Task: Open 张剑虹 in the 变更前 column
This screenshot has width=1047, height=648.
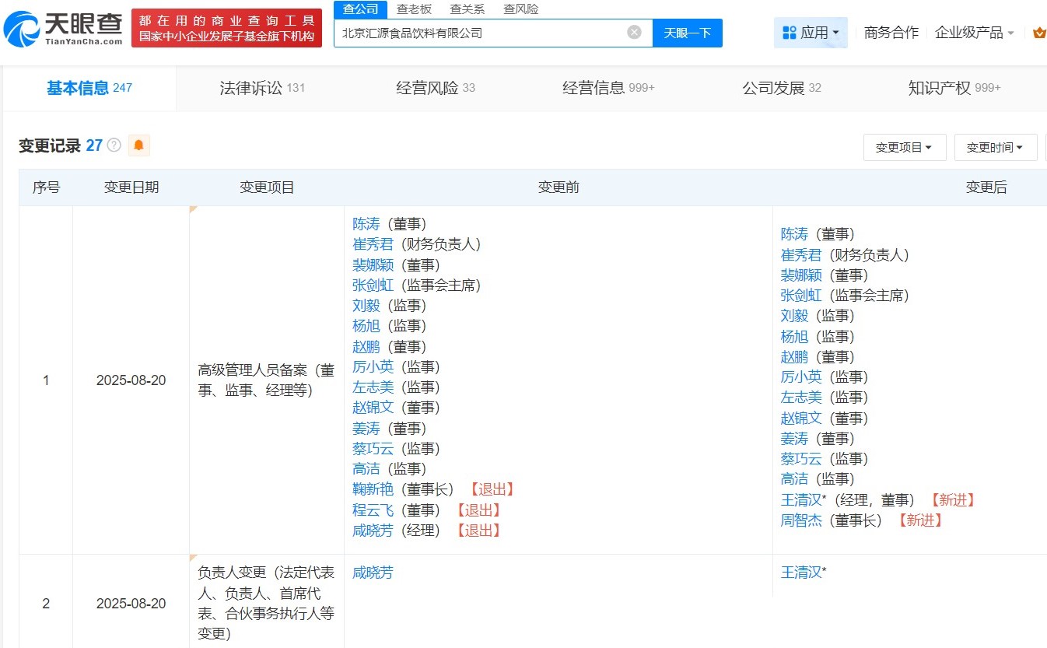Action: tap(373, 285)
